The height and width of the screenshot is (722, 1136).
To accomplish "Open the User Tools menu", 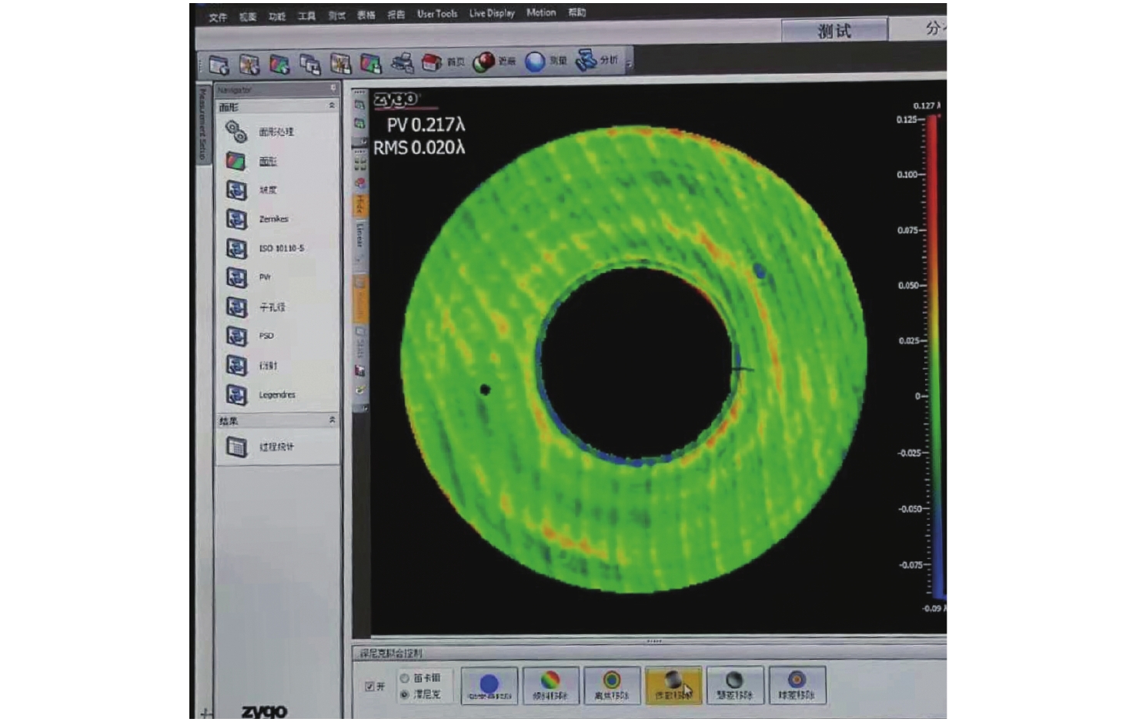I will 436,14.
